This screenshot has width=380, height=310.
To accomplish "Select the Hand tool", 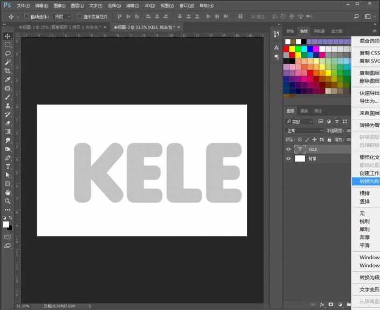I will pos(8,192).
